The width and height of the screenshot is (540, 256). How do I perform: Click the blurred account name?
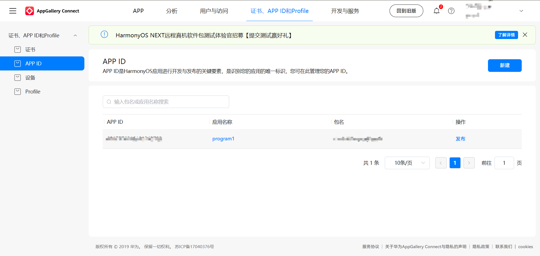478,11
